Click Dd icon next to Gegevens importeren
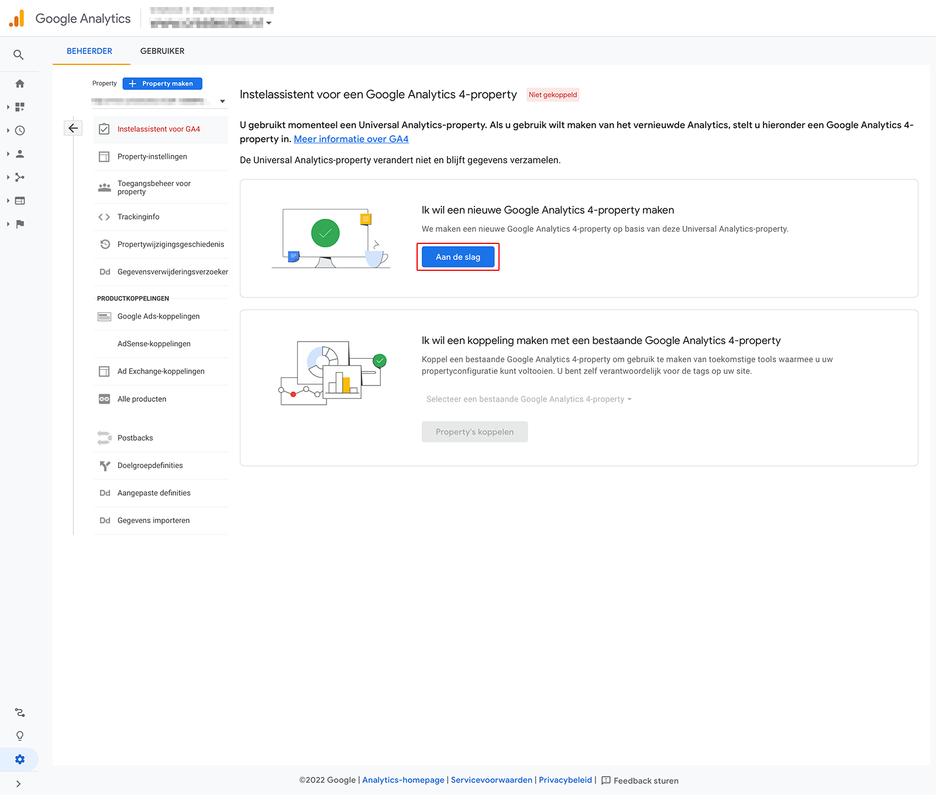This screenshot has width=936, height=795. pos(105,521)
